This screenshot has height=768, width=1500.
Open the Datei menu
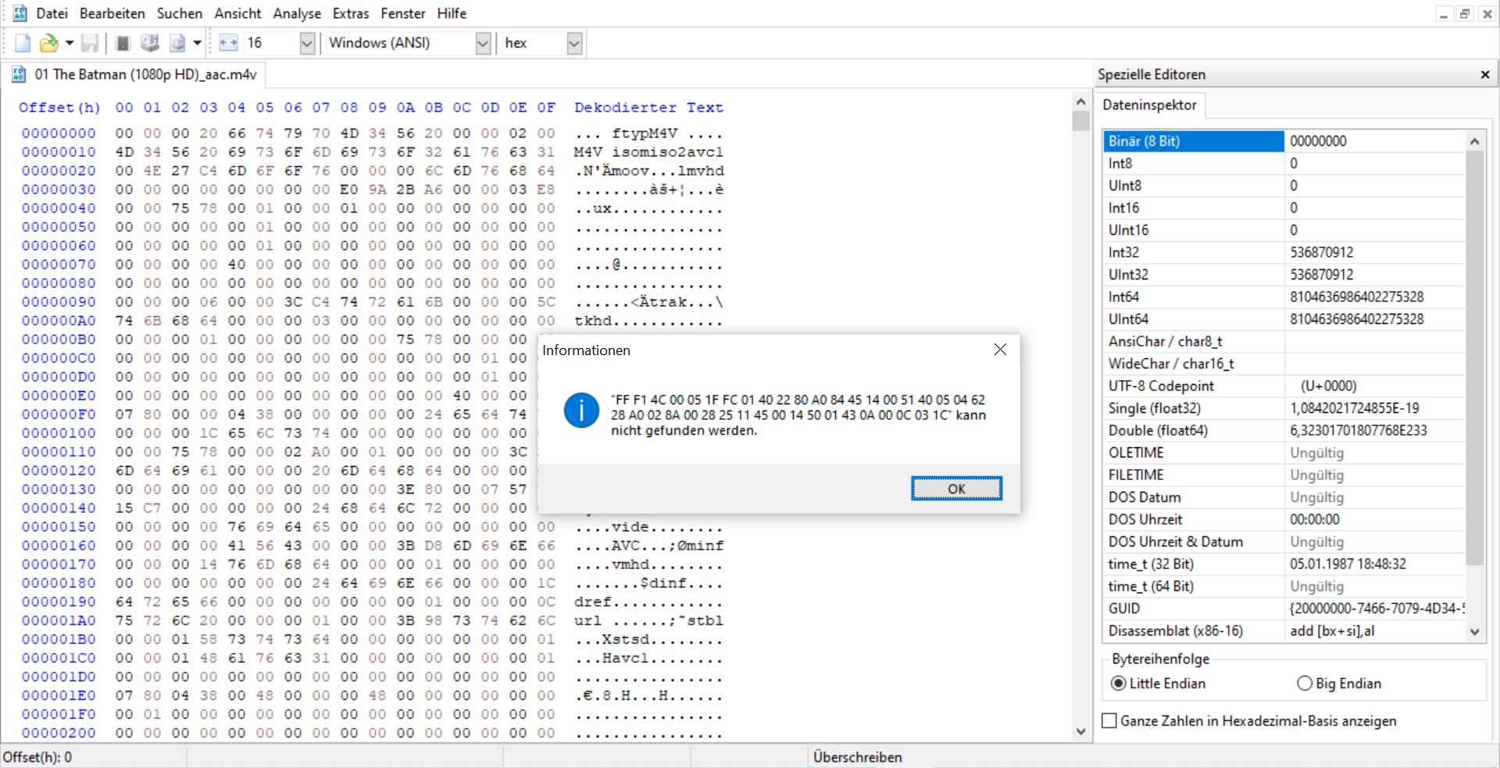(x=52, y=13)
